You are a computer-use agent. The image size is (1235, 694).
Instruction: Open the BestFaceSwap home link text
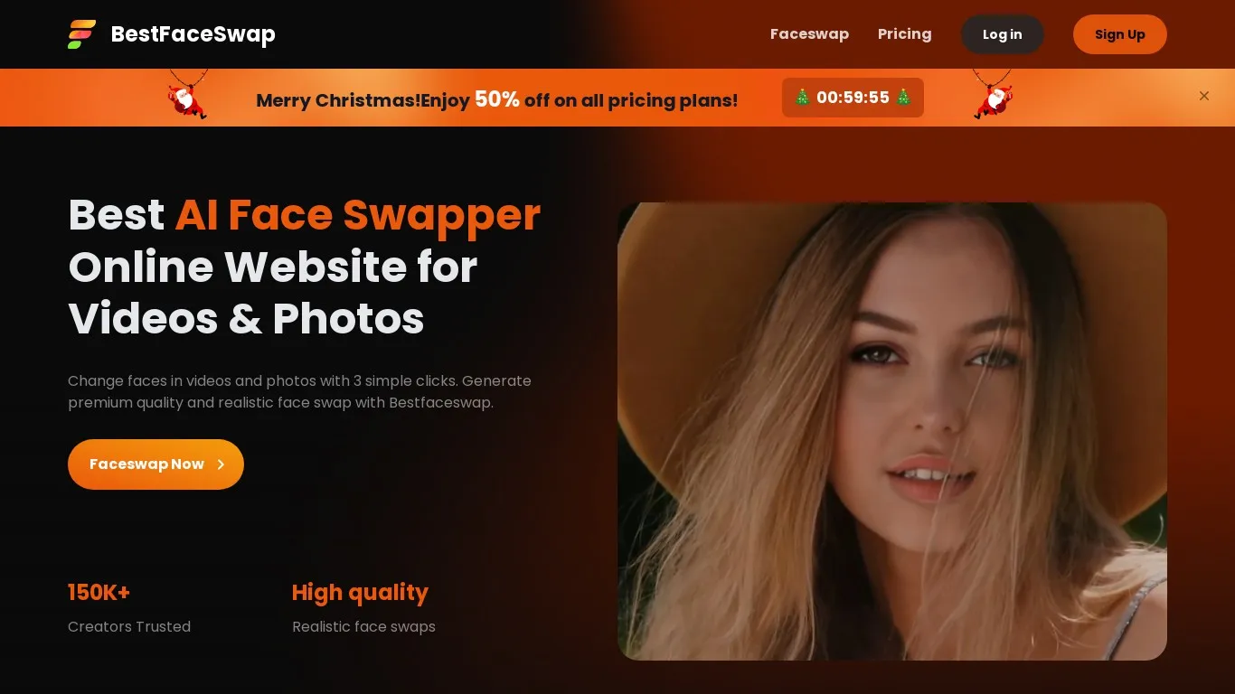(x=193, y=34)
